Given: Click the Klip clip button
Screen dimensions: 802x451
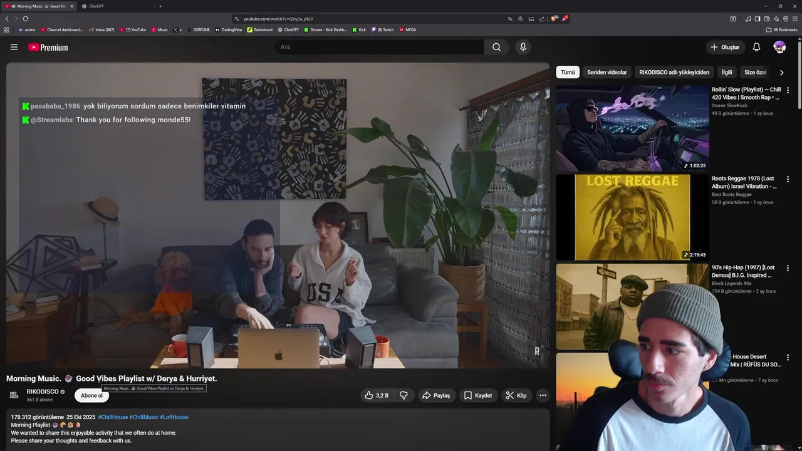Looking at the screenshot, I should (516, 395).
